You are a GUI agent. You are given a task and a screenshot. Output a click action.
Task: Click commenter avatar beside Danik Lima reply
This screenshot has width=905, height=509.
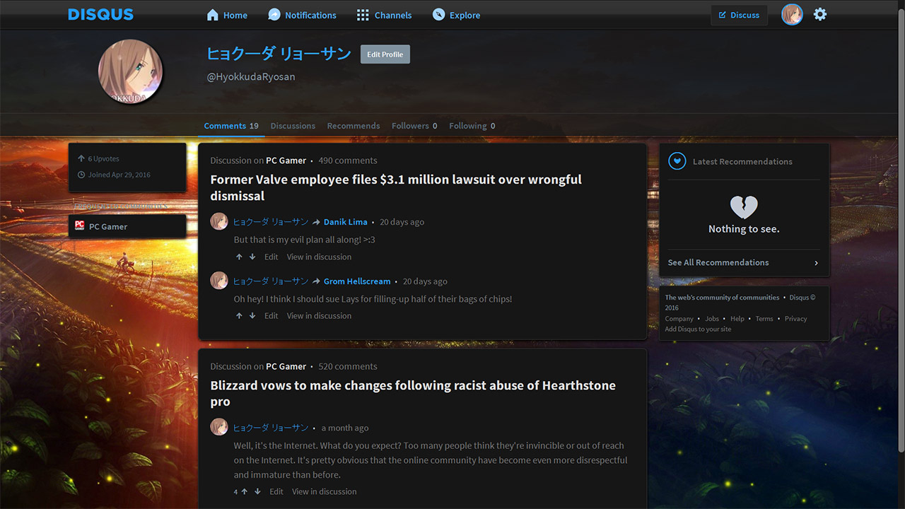click(219, 221)
